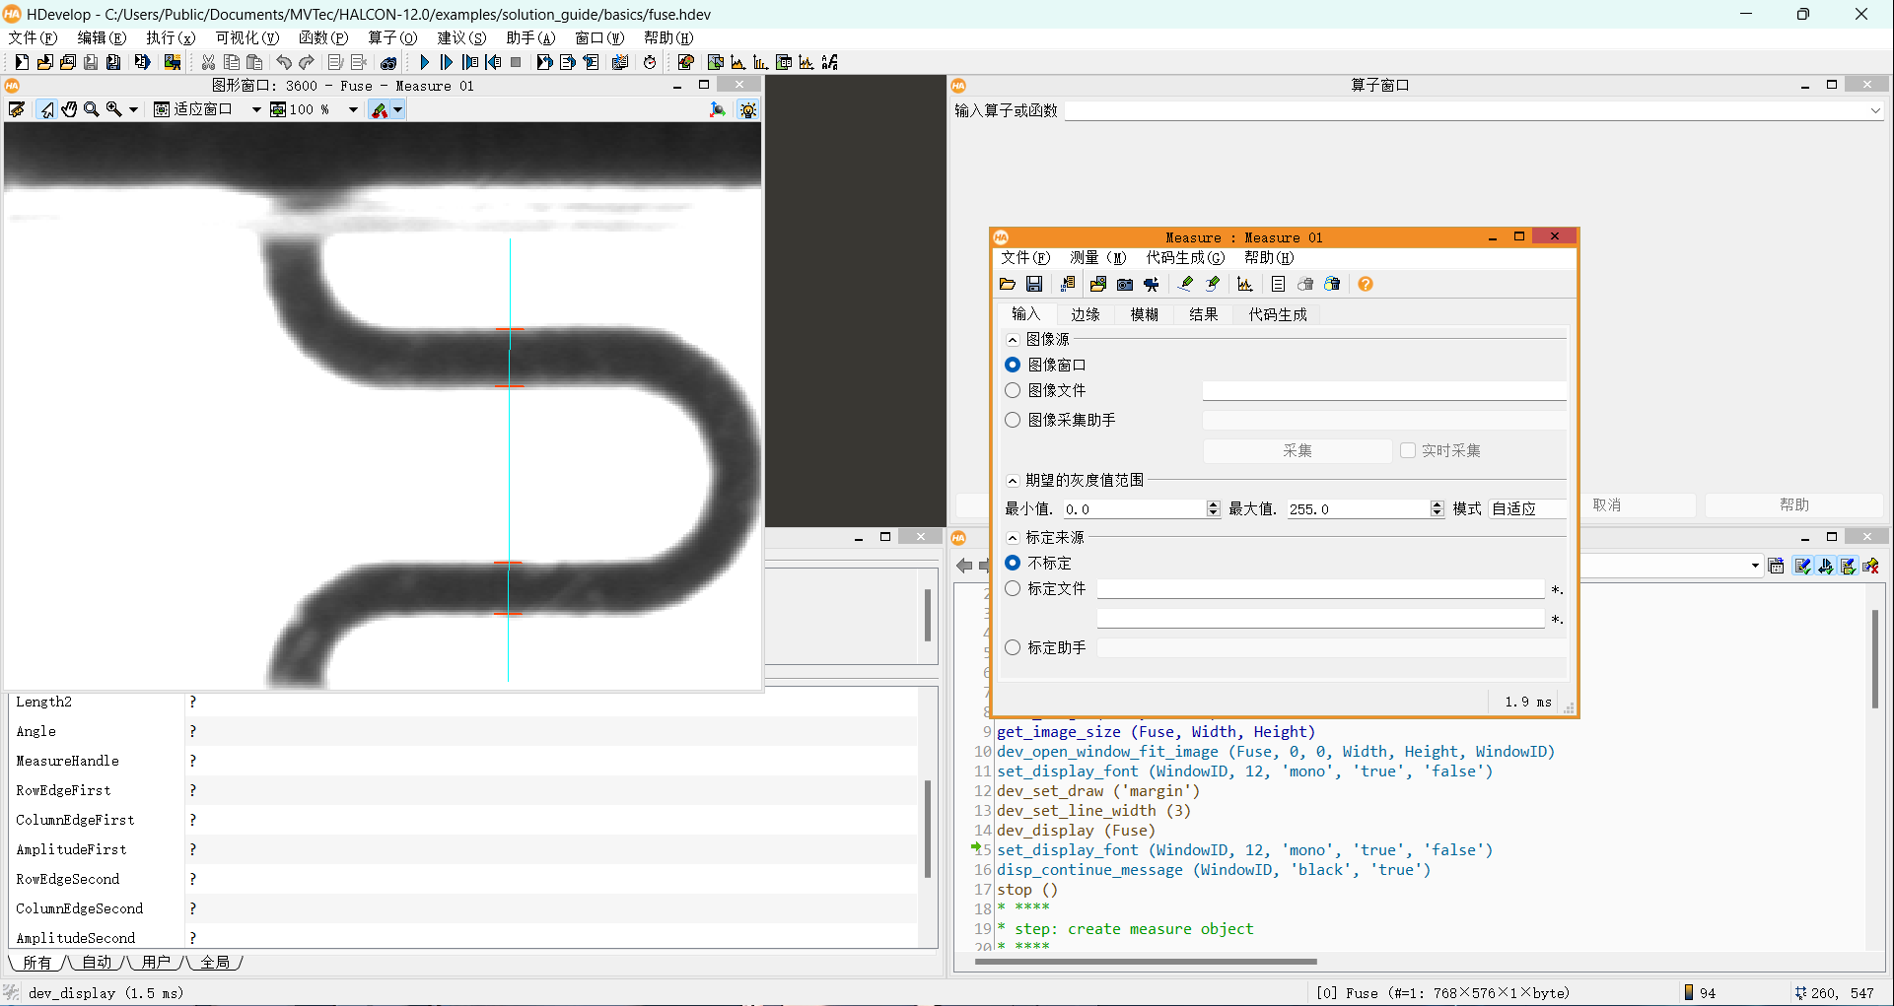Switch to the 边缘 tab
This screenshot has width=1894, height=1006.
[1085, 314]
